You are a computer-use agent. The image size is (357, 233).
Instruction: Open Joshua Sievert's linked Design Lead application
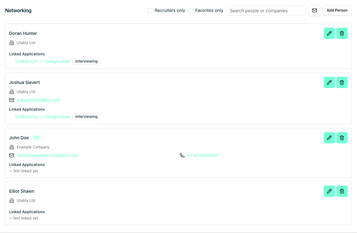point(42,117)
